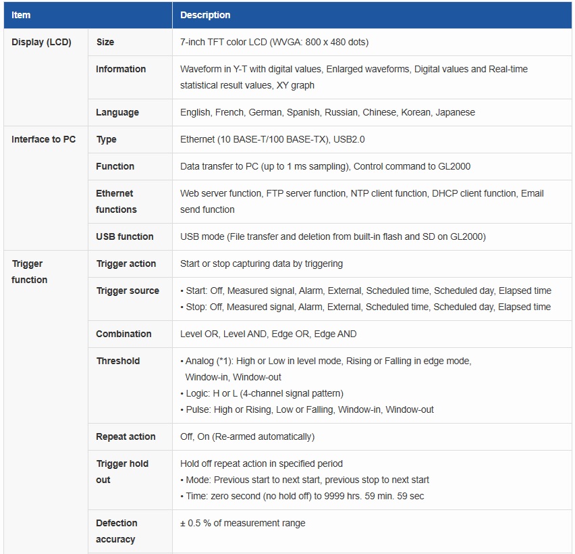This screenshot has height=554, width=575.
Task: Click the Trigger source label
Action: 128,291
